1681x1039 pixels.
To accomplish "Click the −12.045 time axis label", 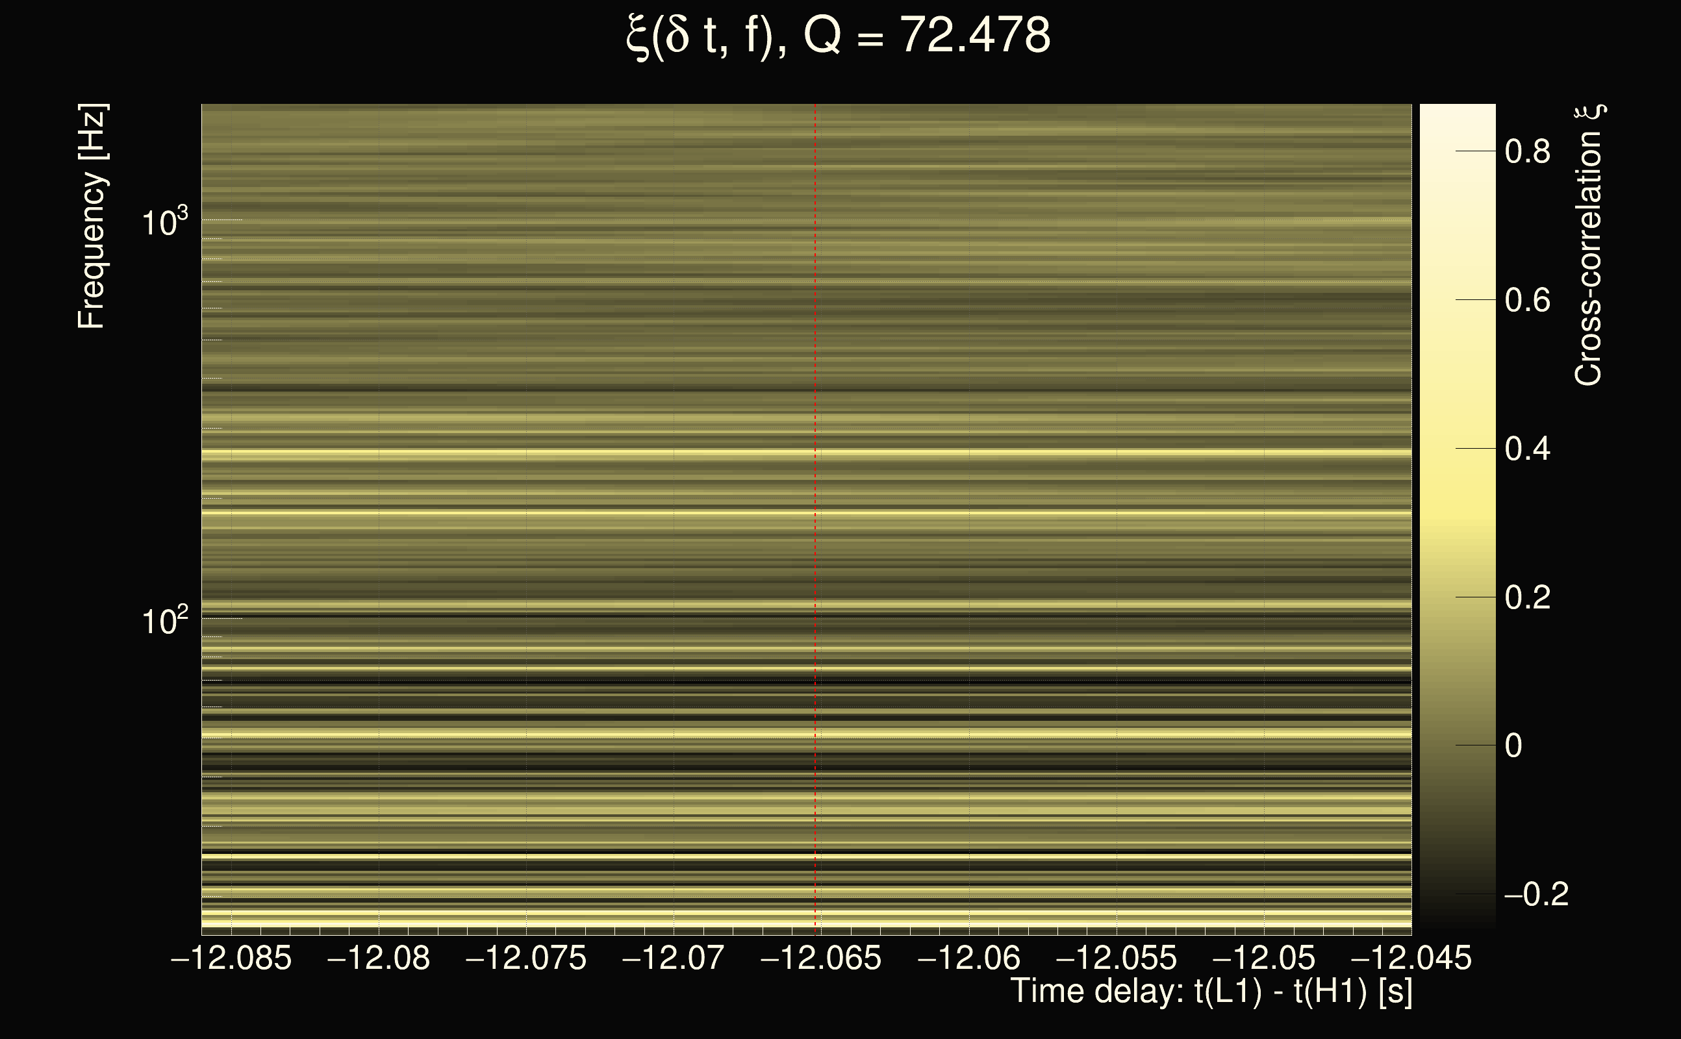I will point(1411,958).
